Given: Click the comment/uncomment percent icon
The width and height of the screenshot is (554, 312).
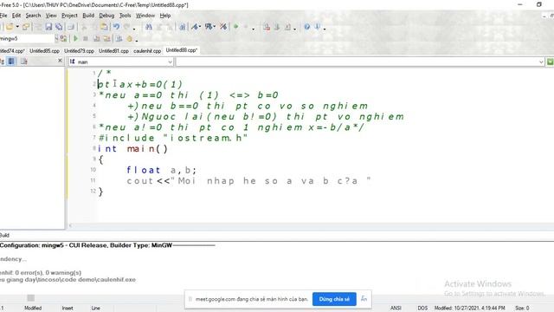Looking at the screenshot, I should pos(223,27).
